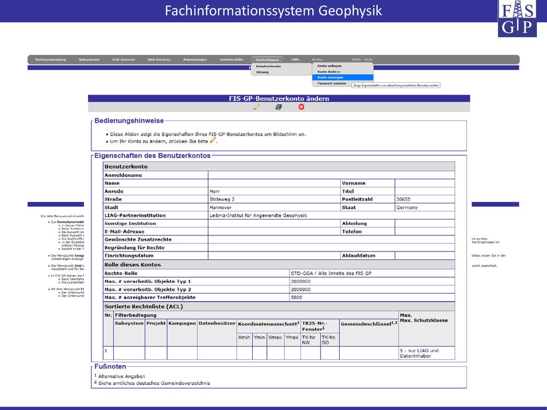Image resolution: width=547 pixels, height=410 pixels.
Task: Click the footnote Alternative Angaben
Action: [x=122, y=376]
